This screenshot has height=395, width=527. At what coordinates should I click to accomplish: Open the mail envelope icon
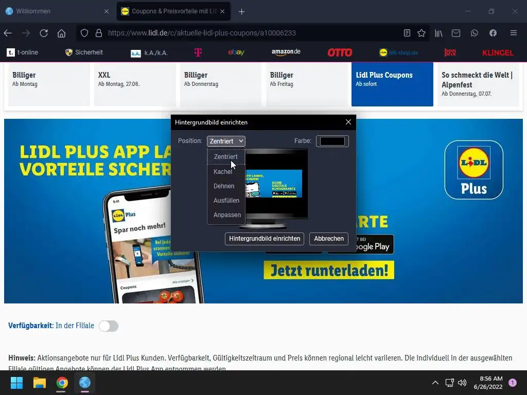click(x=456, y=33)
